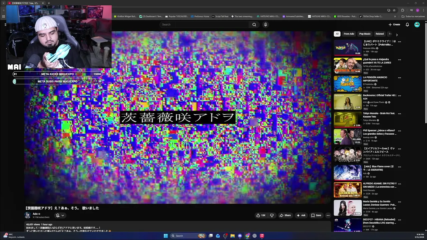
Task: Bookmark this page with the star icon
Action: click(394, 10)
